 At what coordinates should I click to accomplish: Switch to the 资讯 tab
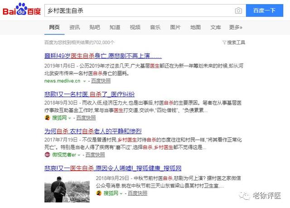tap(74, 27)
